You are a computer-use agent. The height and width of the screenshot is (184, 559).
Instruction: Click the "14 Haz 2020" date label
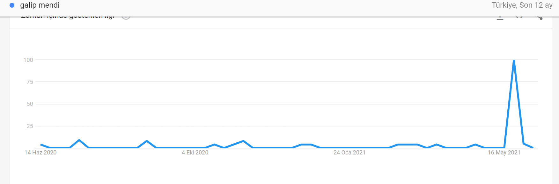[40, 153]
